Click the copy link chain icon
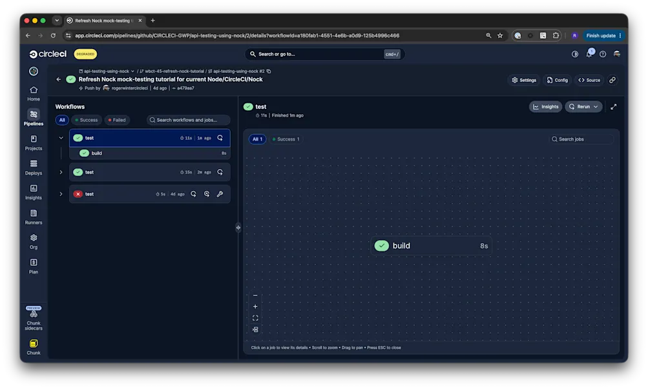 pos(612,80)
